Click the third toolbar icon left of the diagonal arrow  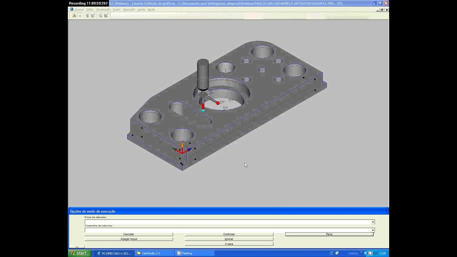tap(87, 16)
